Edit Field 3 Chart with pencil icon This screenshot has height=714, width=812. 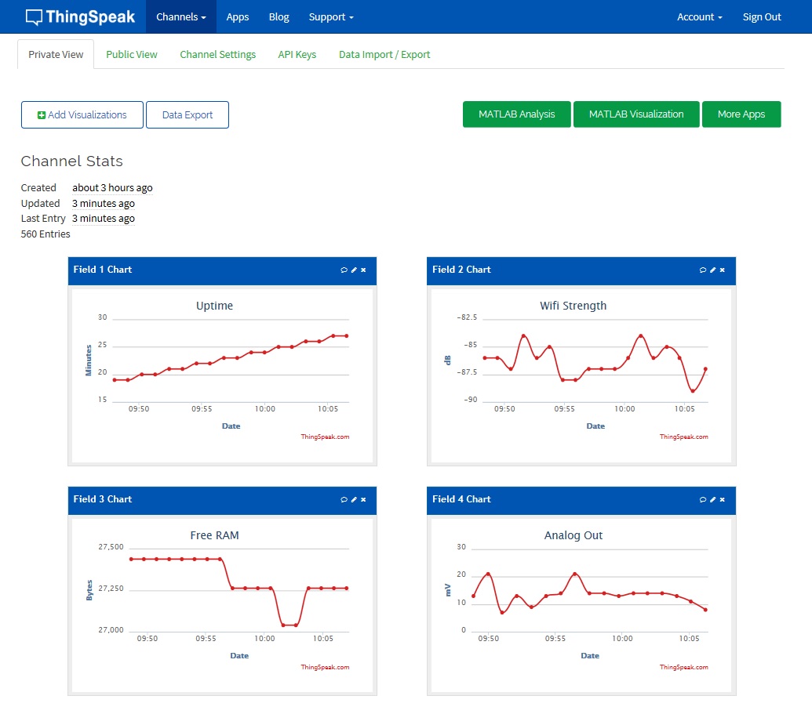[354, 500]
